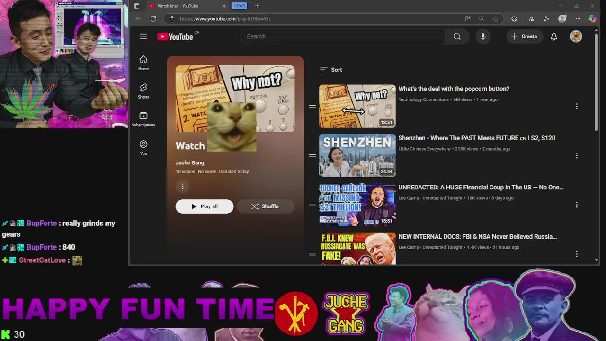Open Little Chinese Everywhere channel

point(424,149)
